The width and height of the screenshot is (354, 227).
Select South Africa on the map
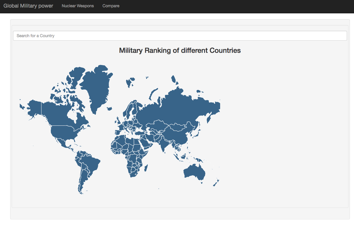point(134,174)
